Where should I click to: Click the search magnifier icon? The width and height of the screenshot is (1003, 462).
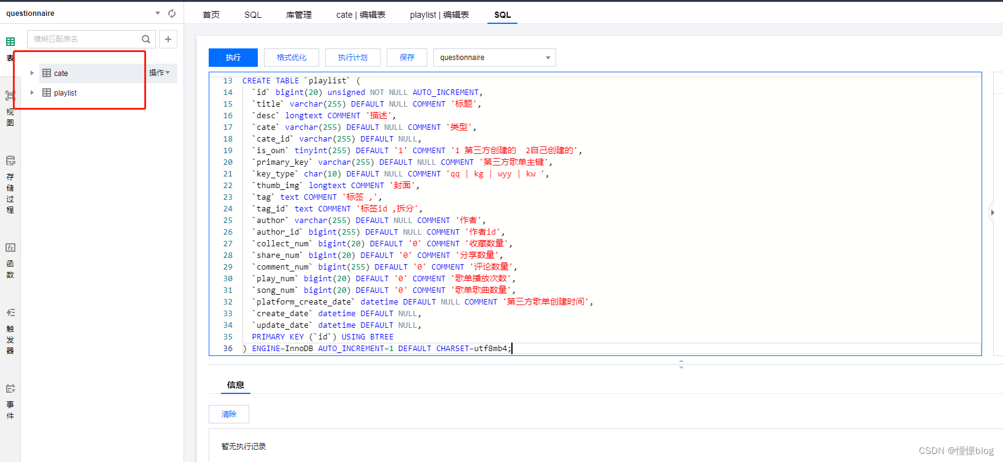tap(146, 39)
